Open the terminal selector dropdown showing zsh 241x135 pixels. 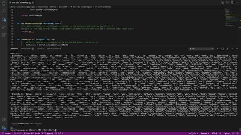[201, 49]
